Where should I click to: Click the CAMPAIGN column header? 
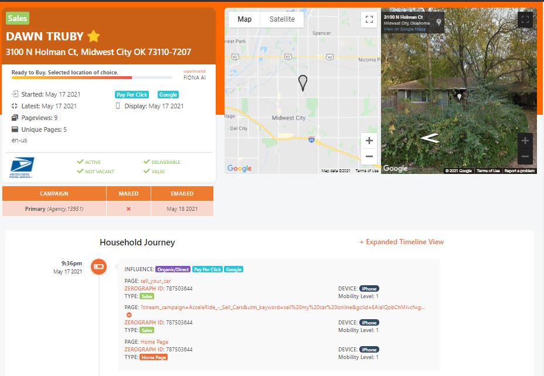coord(54,194)
